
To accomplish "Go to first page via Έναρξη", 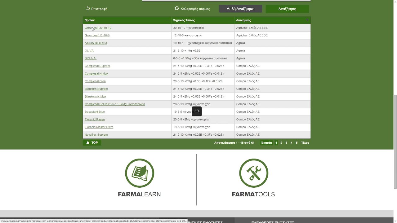I will (x=266, y=143).
